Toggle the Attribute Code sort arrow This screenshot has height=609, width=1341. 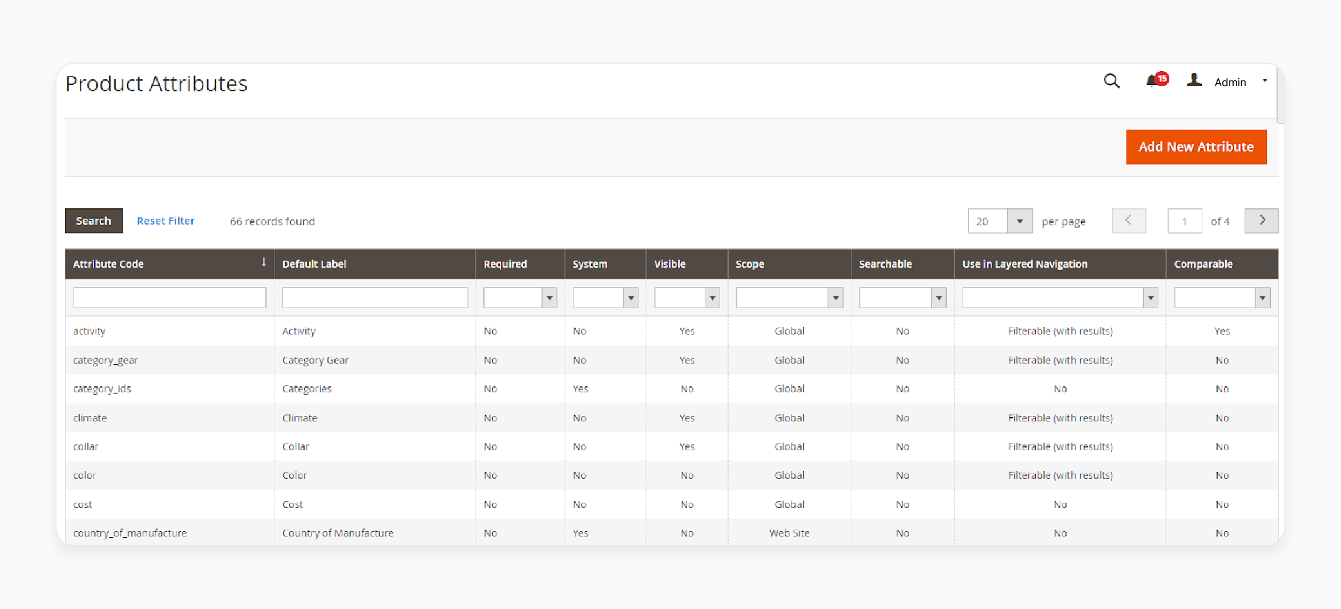[x=264, y=262]
